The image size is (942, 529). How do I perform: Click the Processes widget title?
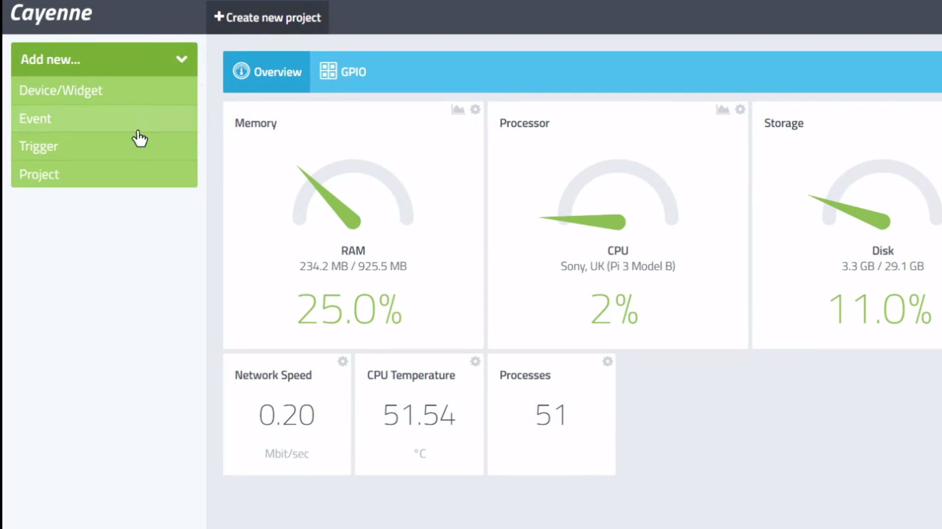pyautogui.click(x=525, y=375)
